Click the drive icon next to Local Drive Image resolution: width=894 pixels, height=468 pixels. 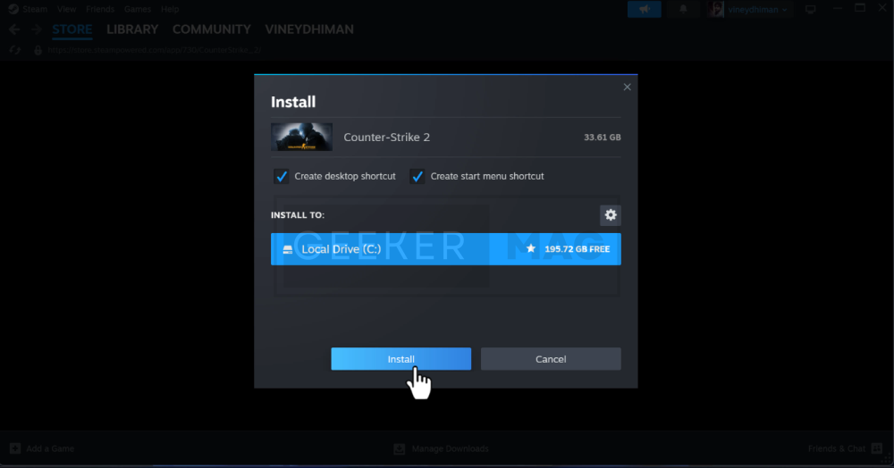pos(288,249)
